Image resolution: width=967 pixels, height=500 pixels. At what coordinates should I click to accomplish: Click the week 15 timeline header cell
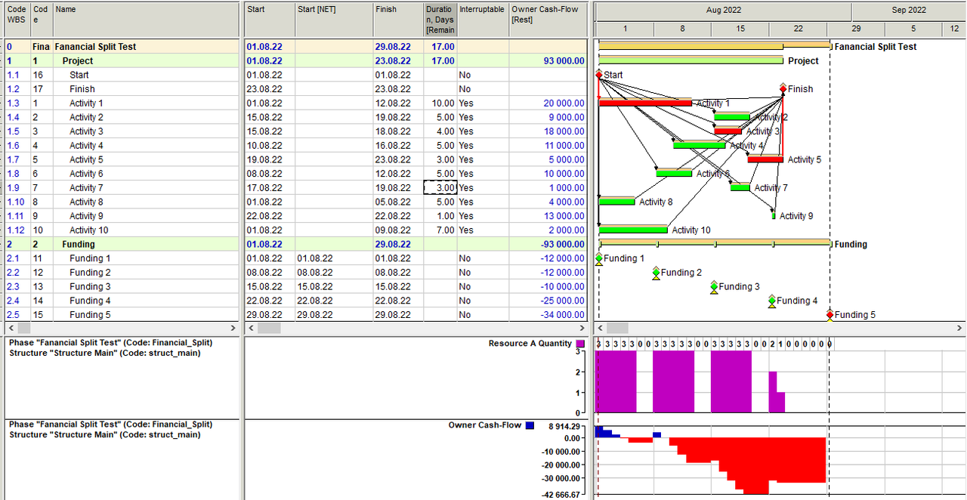point(740,29)
